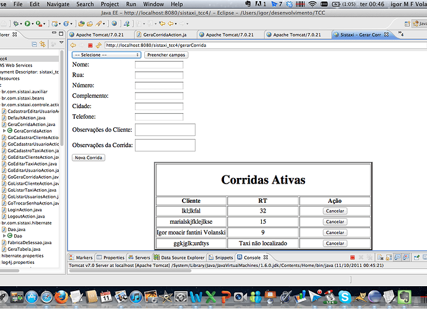The height and width of the screenshot is (309, 427).
Task: Click the Open Perspective icon at top right
Action: pyautogui.click(x=407, y=24)
